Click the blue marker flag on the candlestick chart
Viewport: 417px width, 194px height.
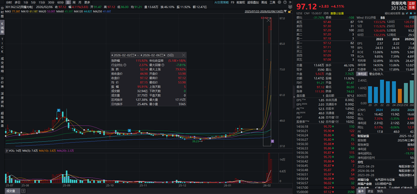(57, 111)
